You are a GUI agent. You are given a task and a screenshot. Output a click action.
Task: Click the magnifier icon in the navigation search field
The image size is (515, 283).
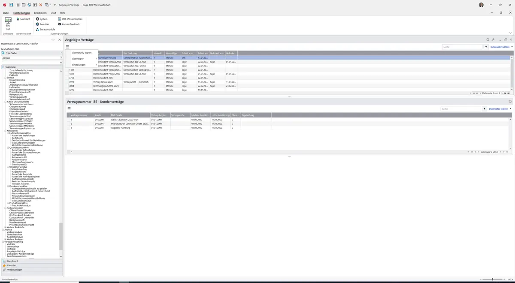(61, 63)
